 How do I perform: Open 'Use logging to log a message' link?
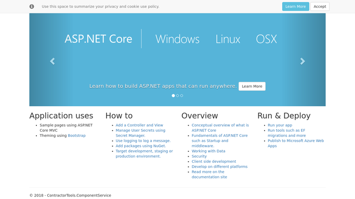pos(143,141)
